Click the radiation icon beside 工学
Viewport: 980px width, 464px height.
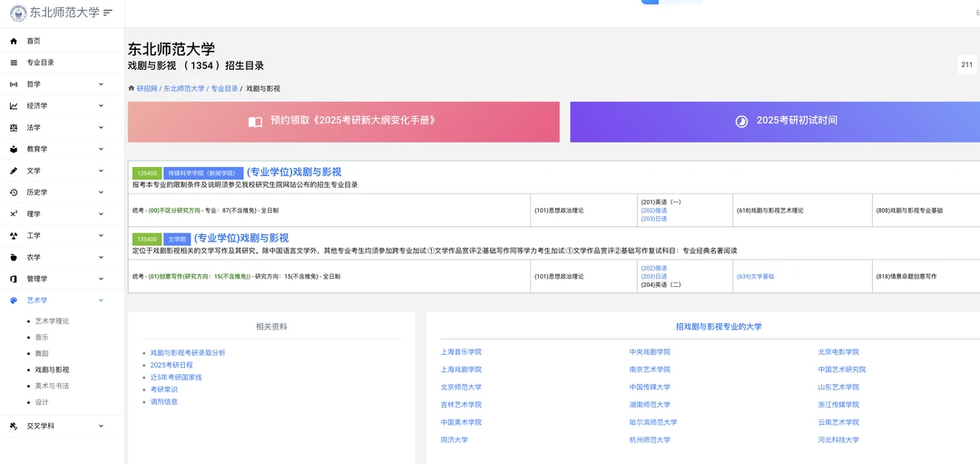click(14, 236)
